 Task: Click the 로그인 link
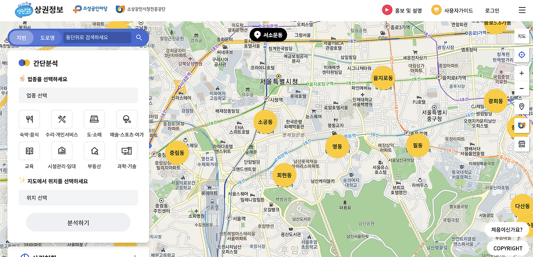click(492, 10)
